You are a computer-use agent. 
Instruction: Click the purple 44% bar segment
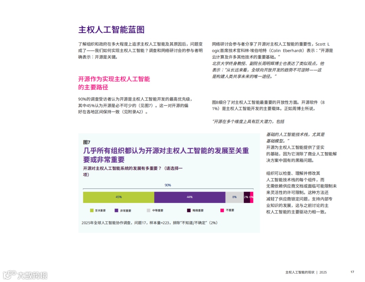(190, 197)
